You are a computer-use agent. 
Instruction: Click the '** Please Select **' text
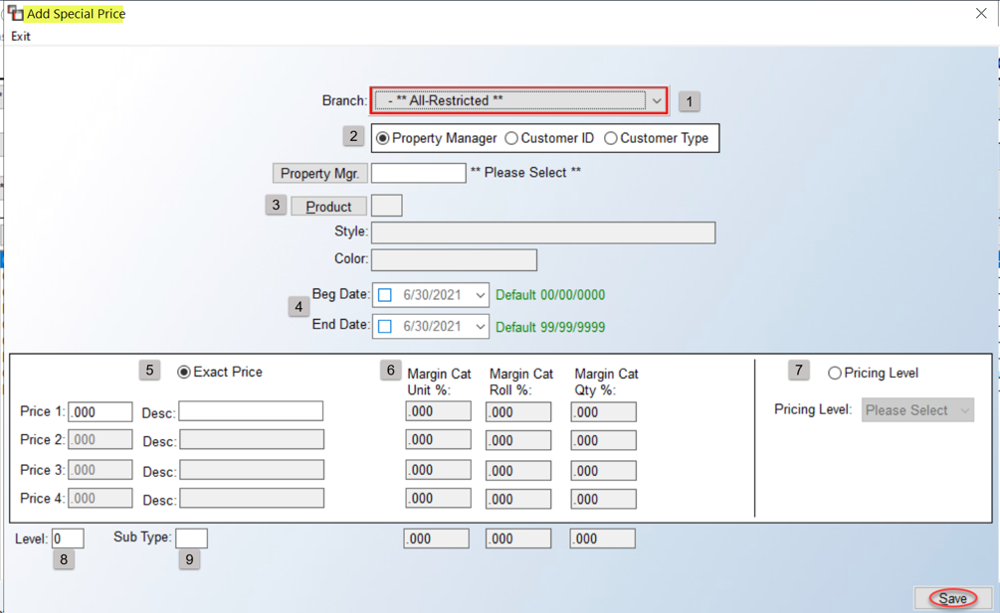pyautogui.click(x=526, y=173)
